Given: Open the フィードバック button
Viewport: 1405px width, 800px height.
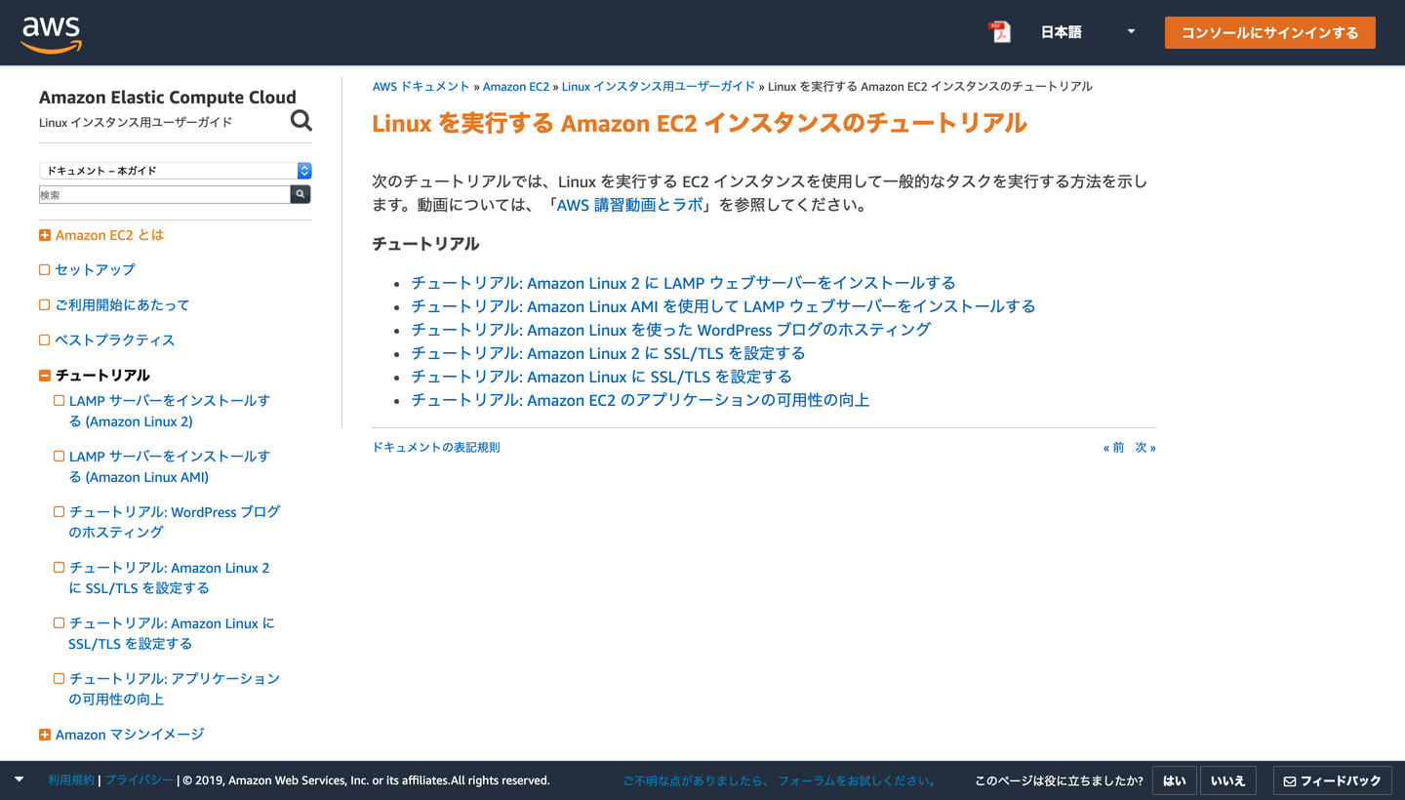Looking at the screenshot, I should pos(1333,780).
